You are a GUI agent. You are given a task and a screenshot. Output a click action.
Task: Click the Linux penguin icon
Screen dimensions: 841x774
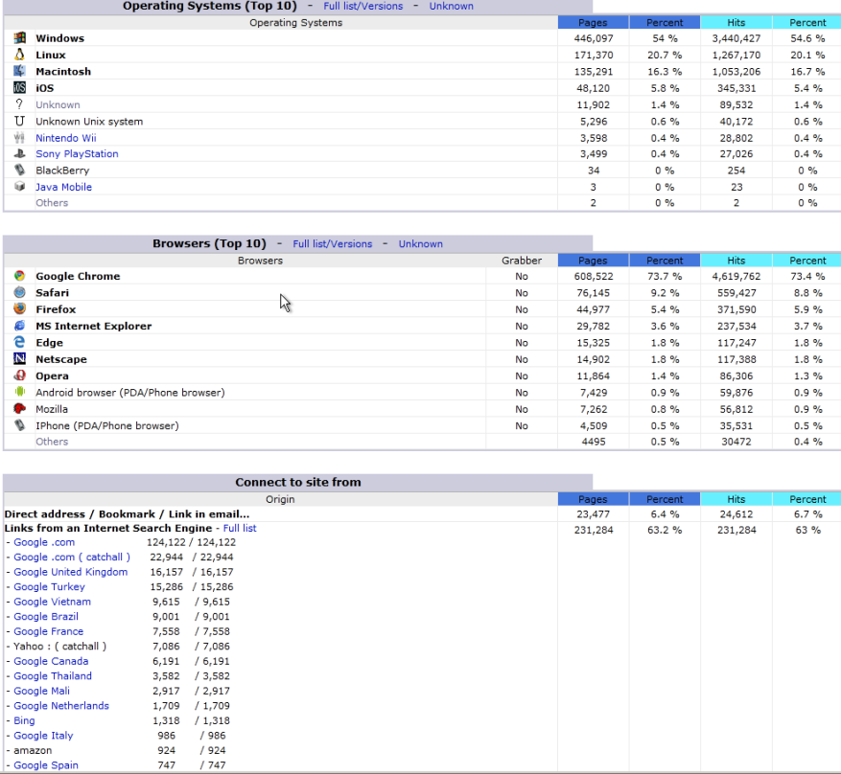19,55
